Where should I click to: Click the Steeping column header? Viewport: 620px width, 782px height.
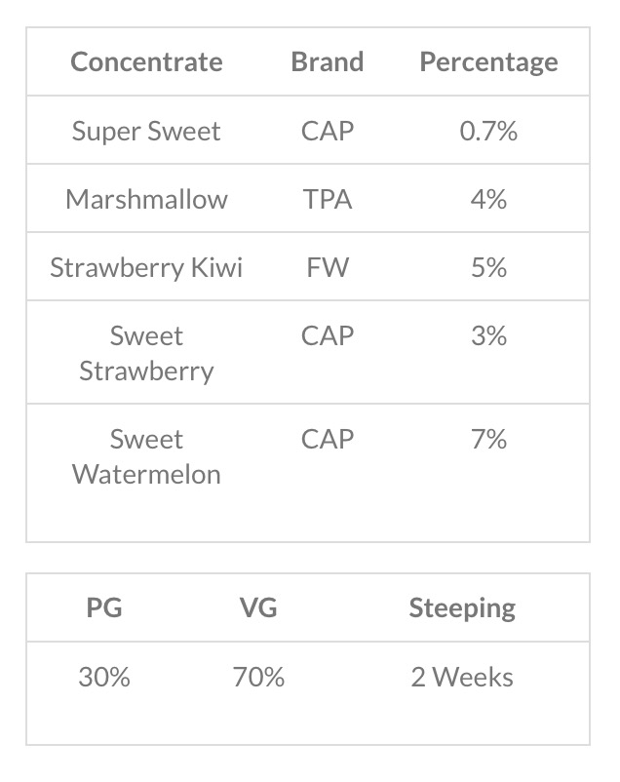pyautogui.click(x=462, y=608)
